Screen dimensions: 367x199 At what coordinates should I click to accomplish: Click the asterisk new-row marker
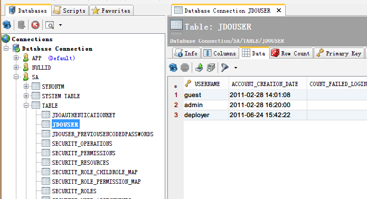tap(175, 87)
